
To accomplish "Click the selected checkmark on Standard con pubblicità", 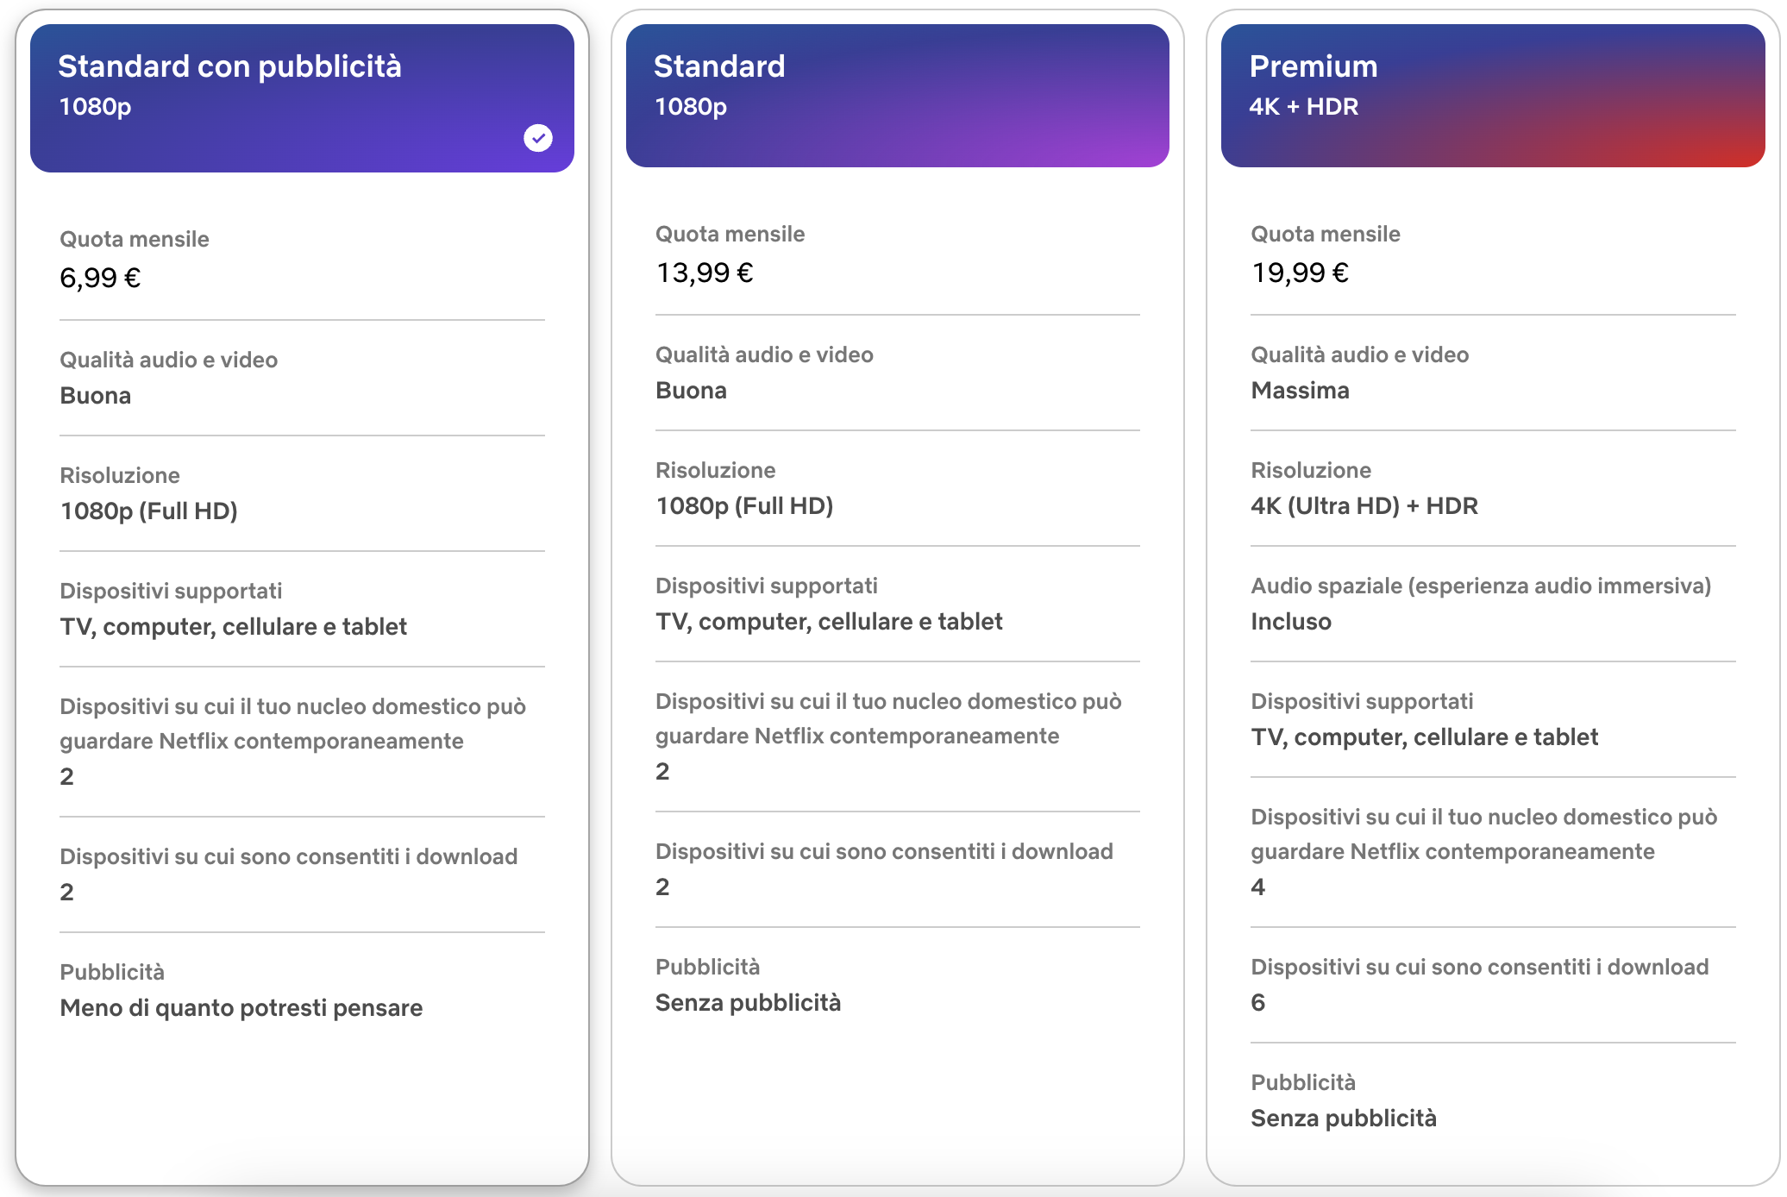I will click(538, 138).
